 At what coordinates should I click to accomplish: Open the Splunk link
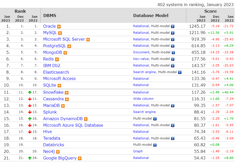click(x=50, y=112)
